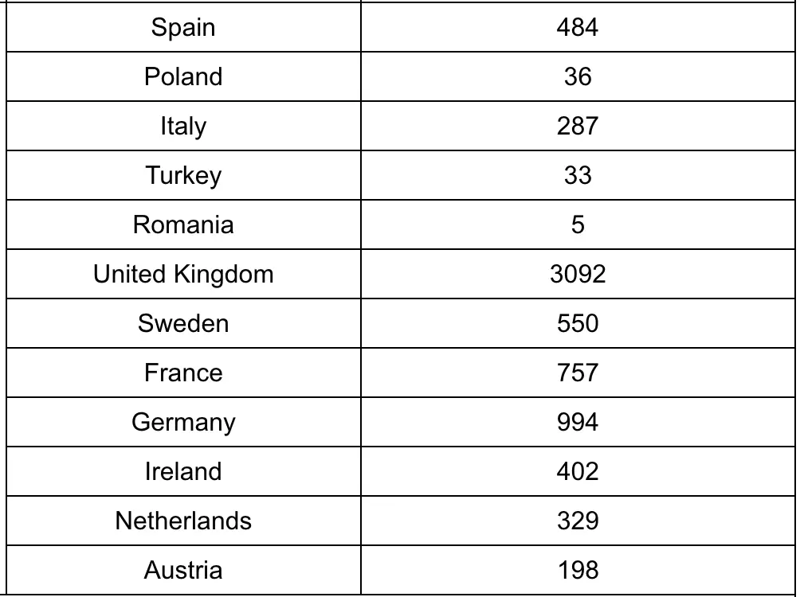Select the cell with value 5

pyautogui.click(x=578, y=225)
